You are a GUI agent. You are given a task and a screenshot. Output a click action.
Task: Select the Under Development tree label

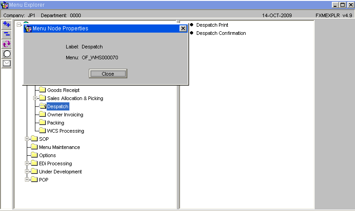pos(60,172)
